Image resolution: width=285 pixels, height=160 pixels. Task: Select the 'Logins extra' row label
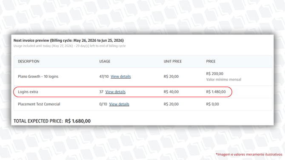28,92
